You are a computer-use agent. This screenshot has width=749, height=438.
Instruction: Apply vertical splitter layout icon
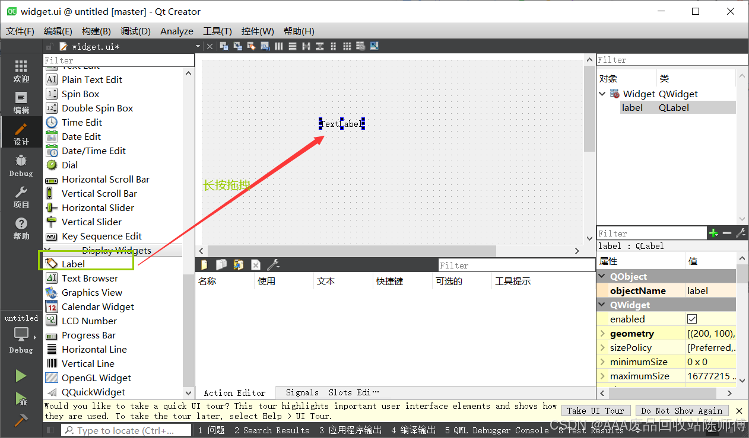tap(320, 46)
